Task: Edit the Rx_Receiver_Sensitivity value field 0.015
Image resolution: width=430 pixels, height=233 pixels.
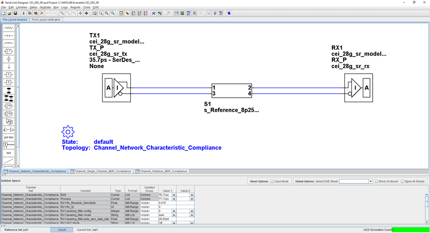Action: [x=167, y=203]
